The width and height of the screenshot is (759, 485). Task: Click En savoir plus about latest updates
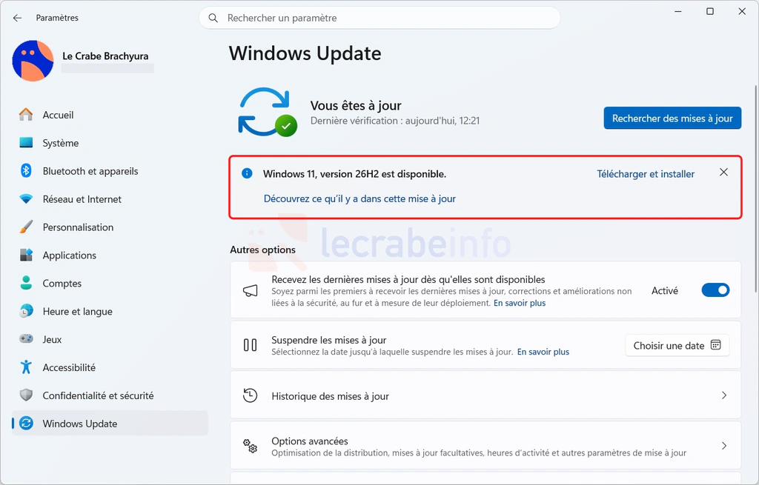[520, 303]
